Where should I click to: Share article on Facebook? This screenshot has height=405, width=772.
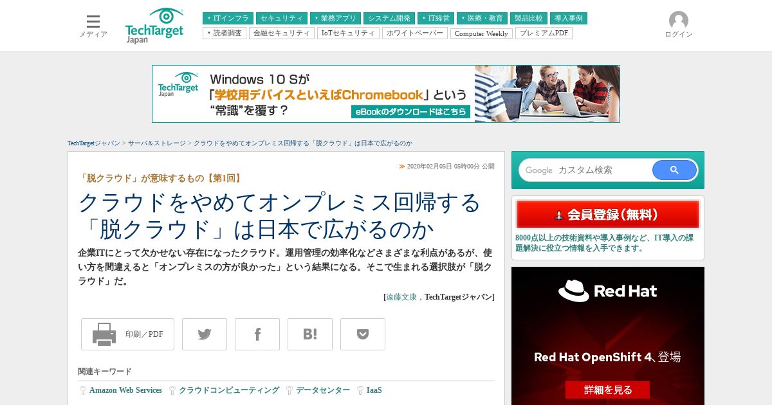[x=257, y=334]
